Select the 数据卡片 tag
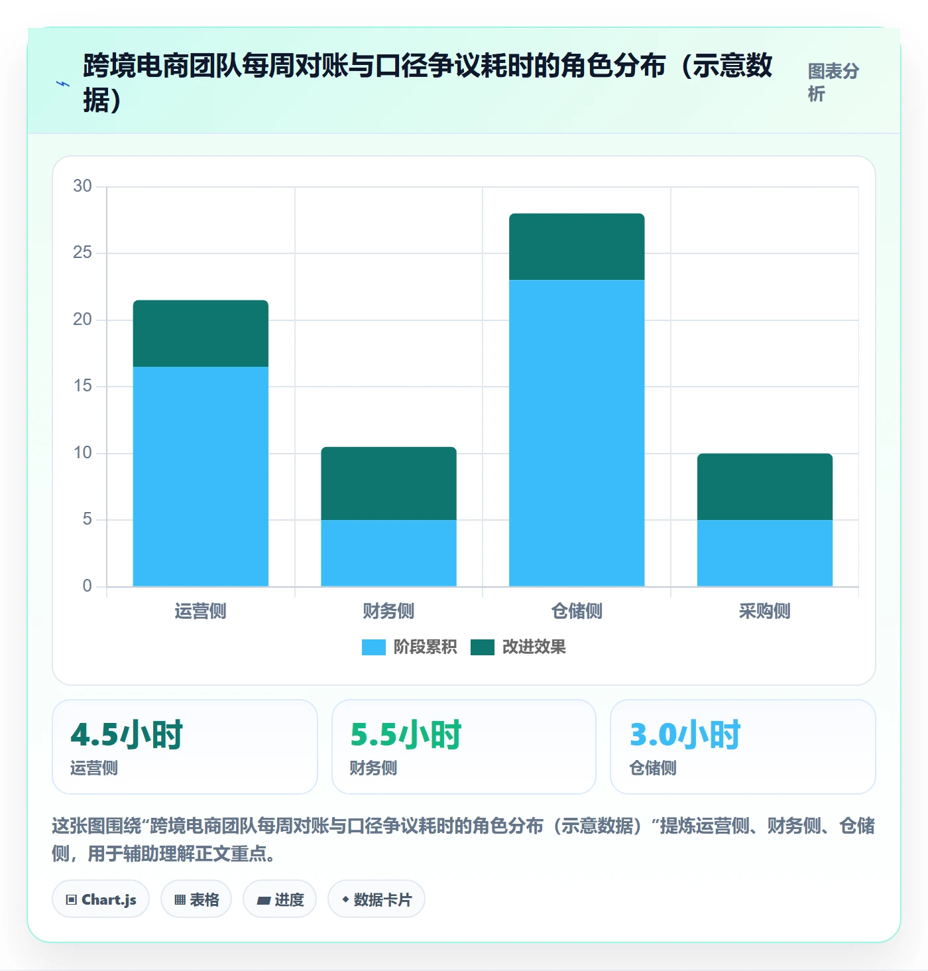The height and width of the screenshot is (971, 928). coord(377,899)
